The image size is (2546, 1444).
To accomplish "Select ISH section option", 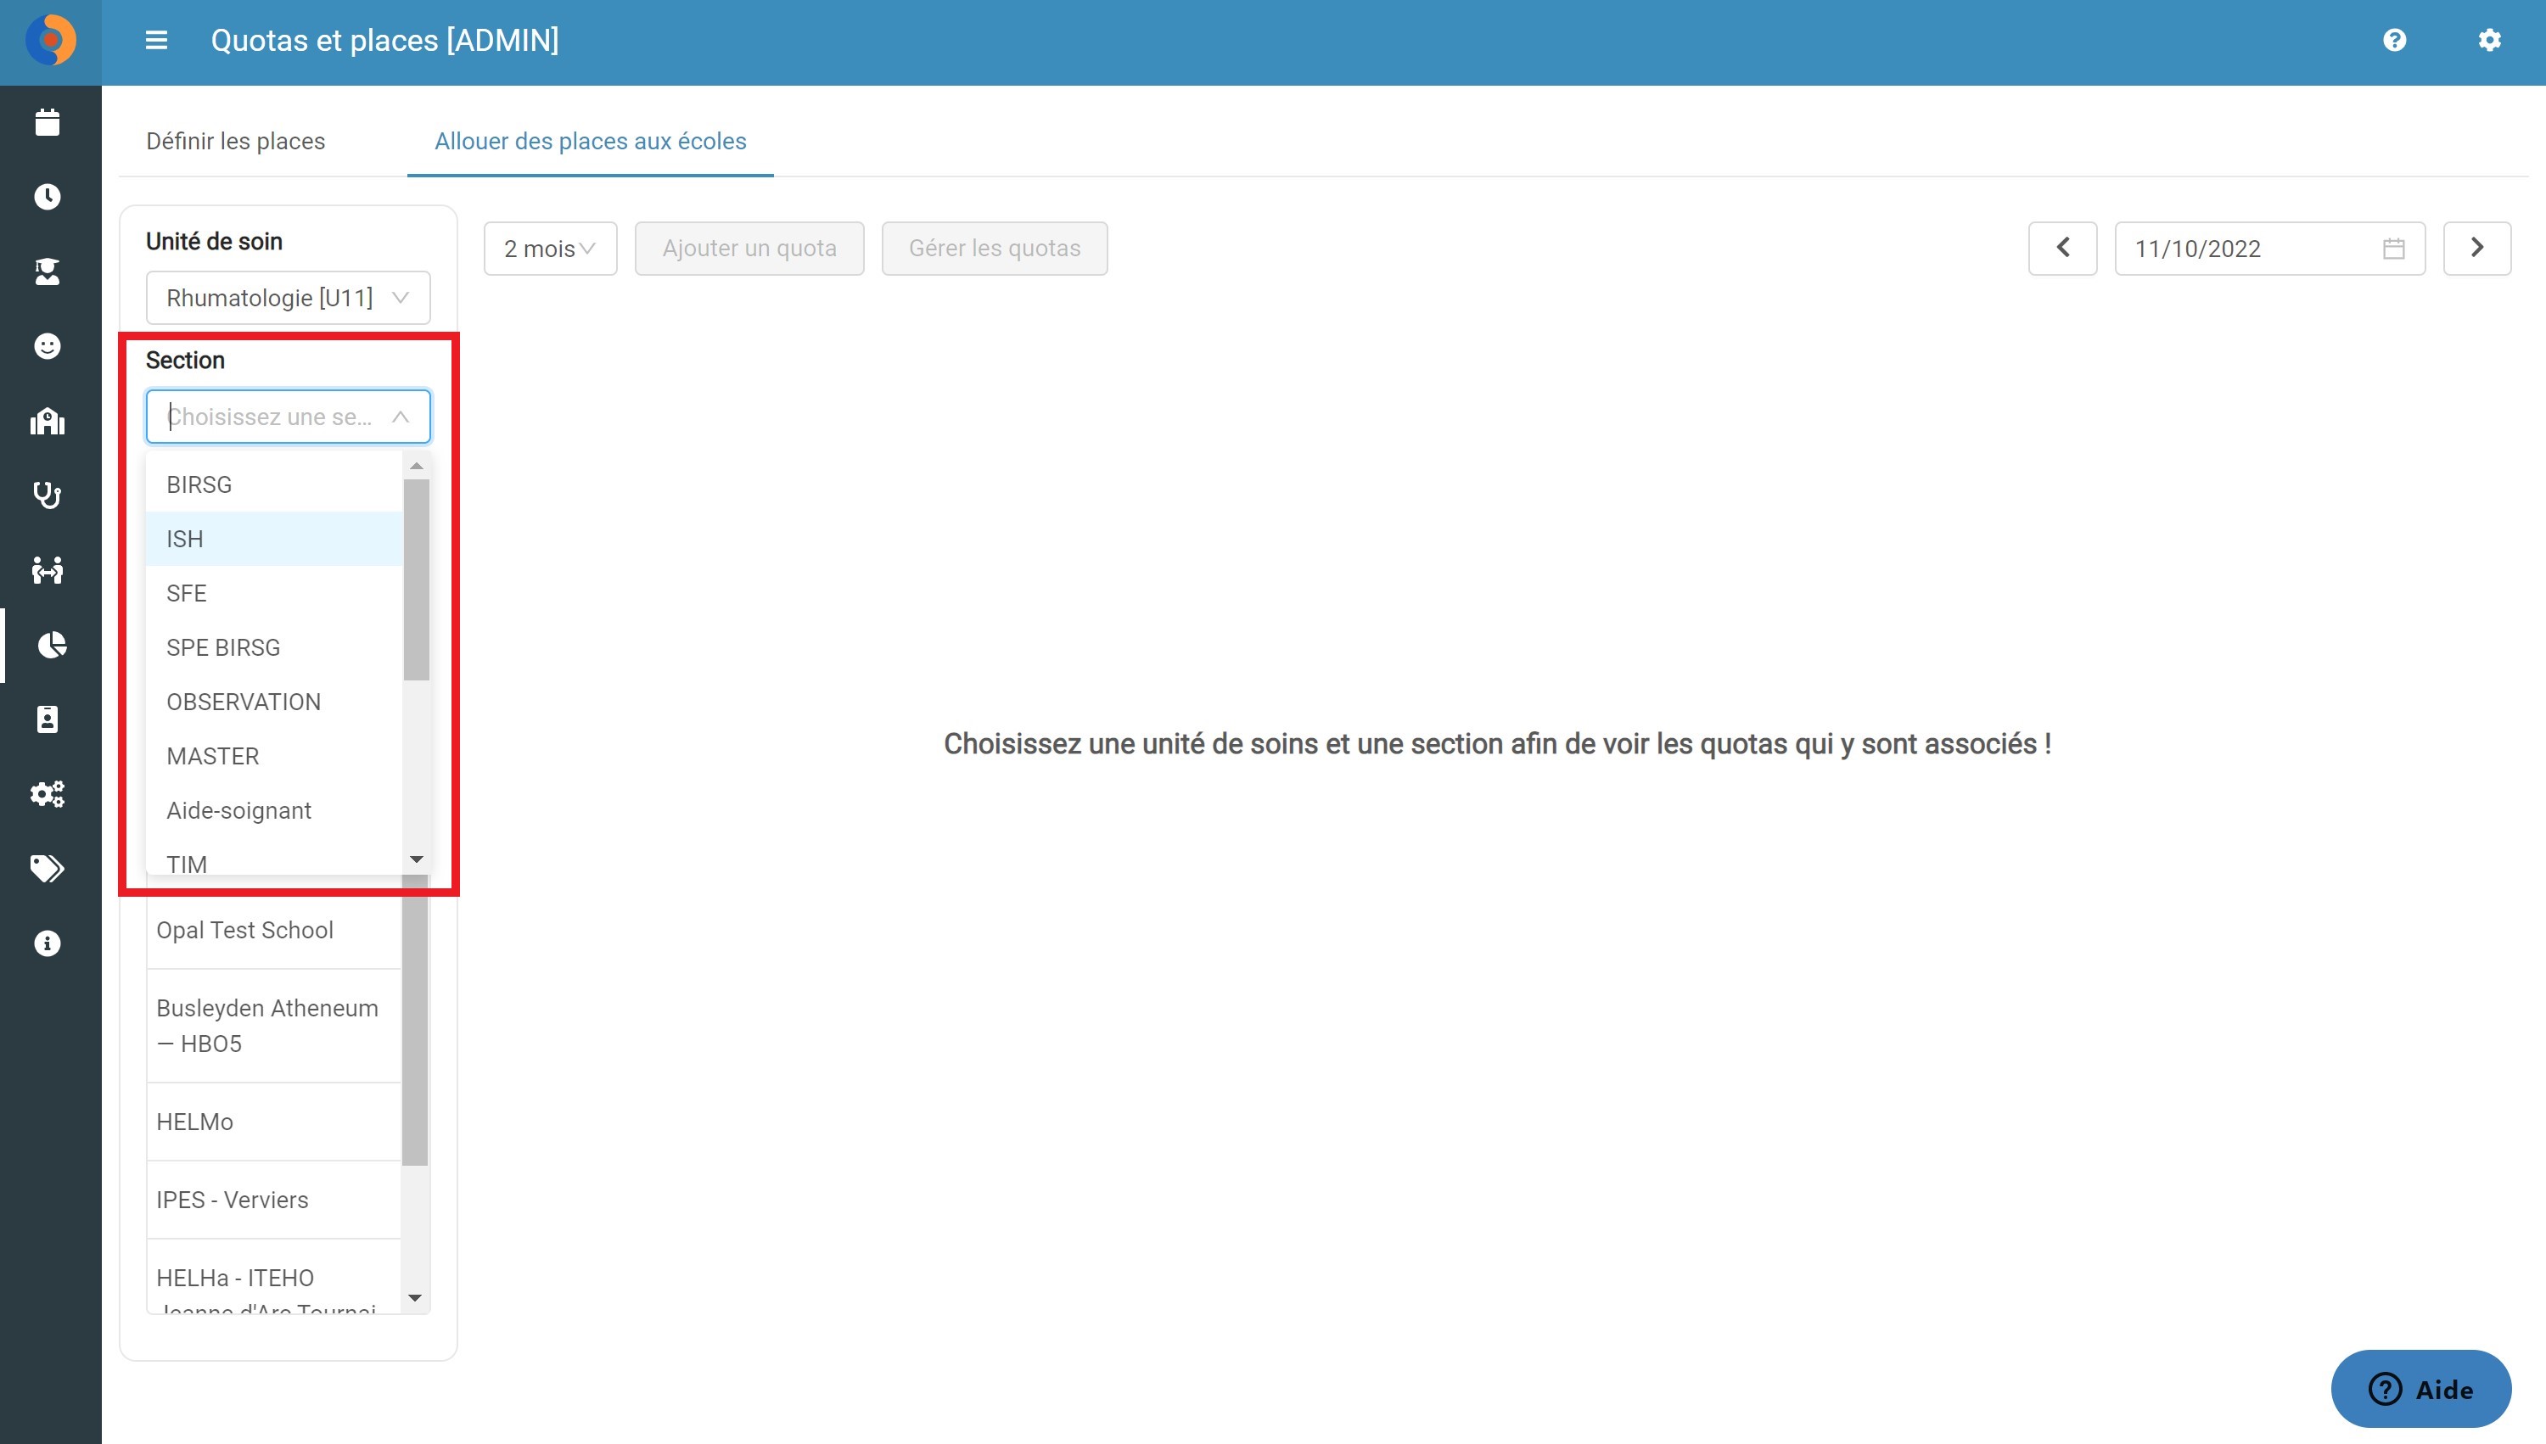I will click(274, 539).
